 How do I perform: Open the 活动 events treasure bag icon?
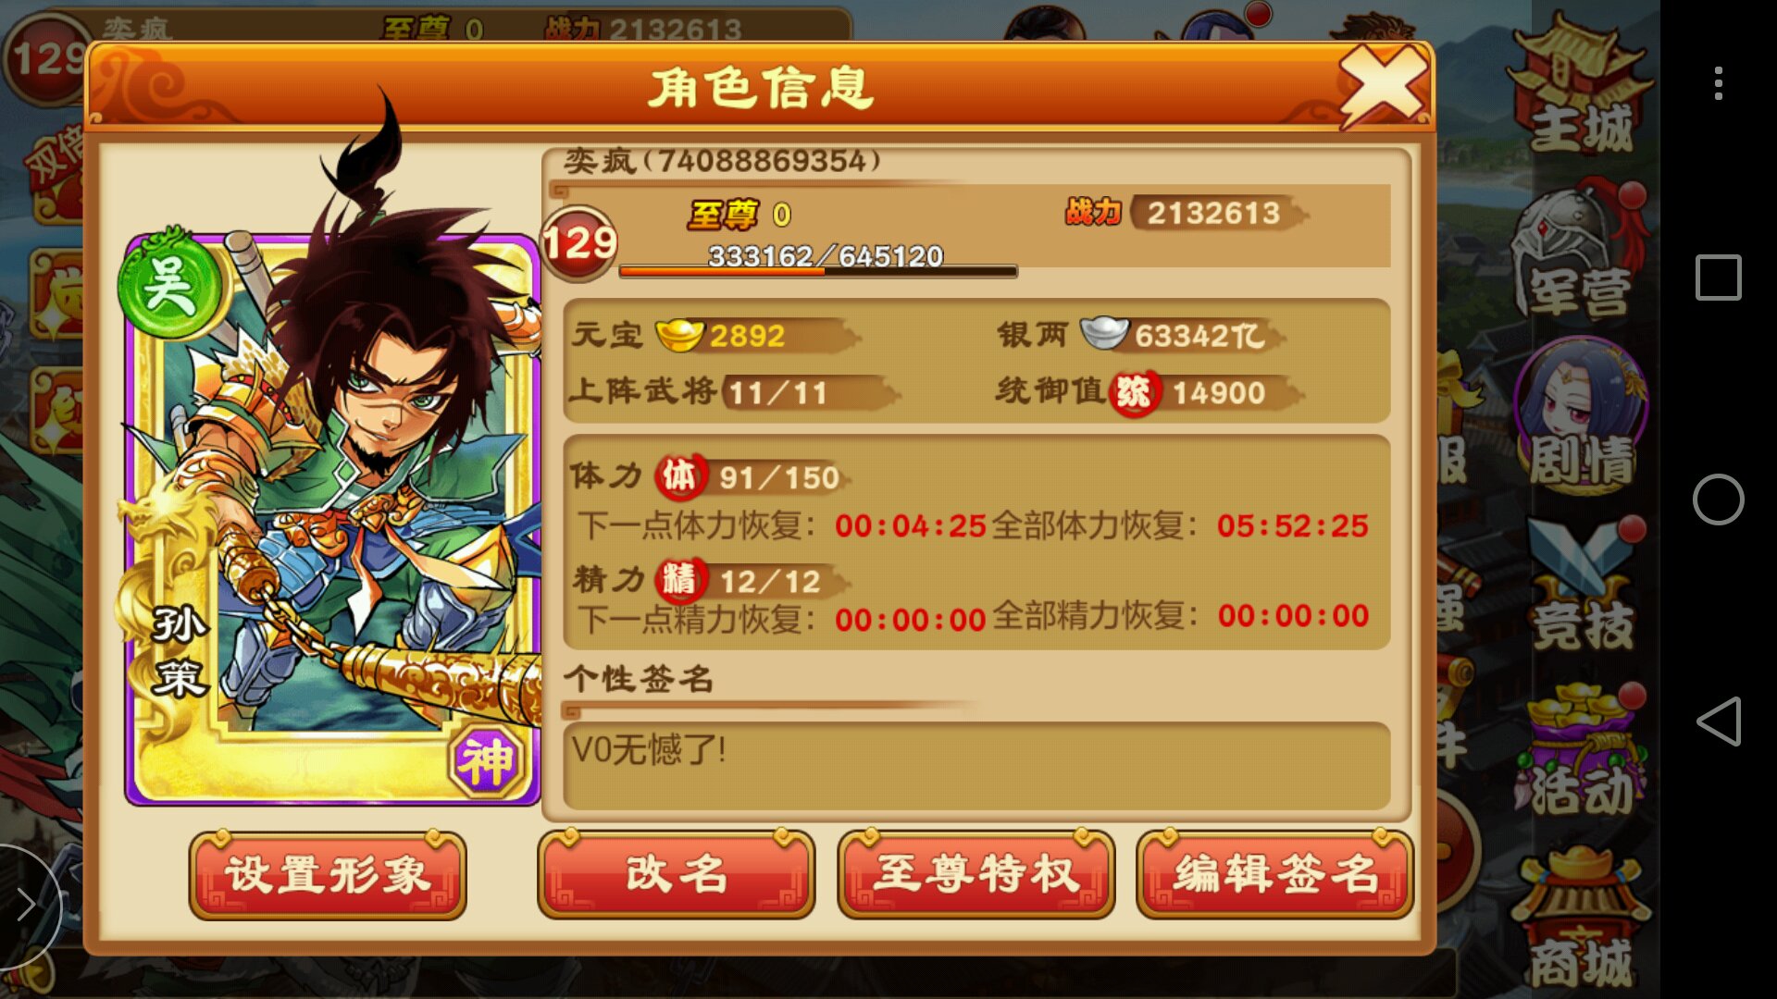click(x=1581, y=751)
